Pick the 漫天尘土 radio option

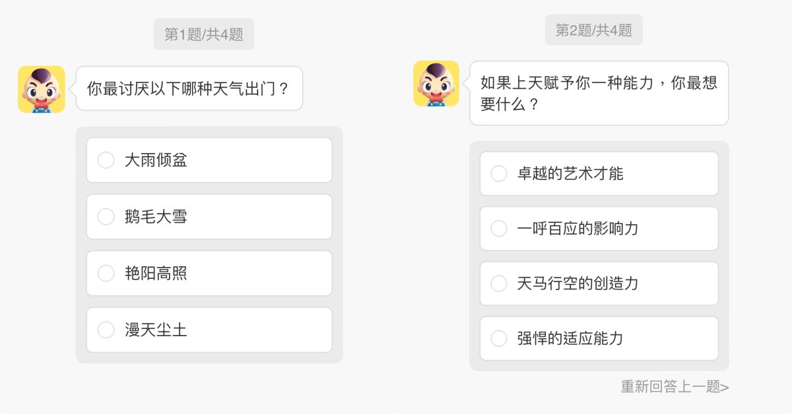106,330
